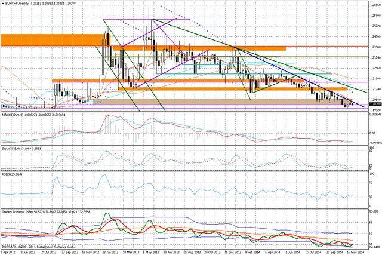This screenshot has width=382, height=255.
Task: Click the Stochastic scale value 20
Action: pos(371,165)
